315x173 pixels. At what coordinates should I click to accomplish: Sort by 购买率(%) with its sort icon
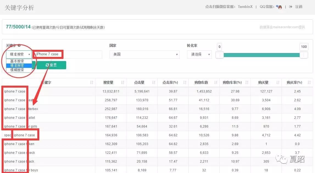pos(309,82)
